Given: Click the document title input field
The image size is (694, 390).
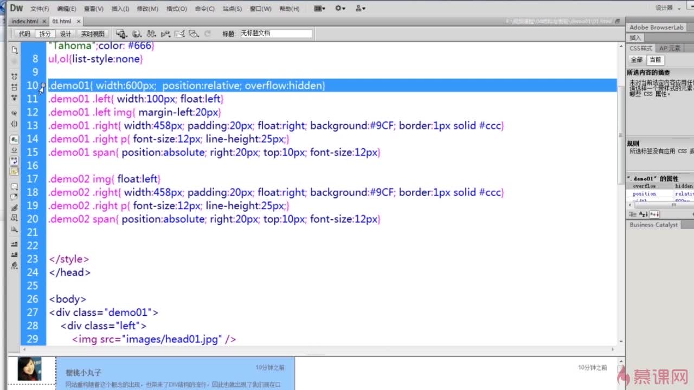Looking at the screenshot, I should click(276, 33).
